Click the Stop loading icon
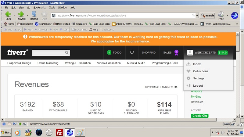Image resolution: width=244 pixels, height=137 pixels. pos(44,16)
